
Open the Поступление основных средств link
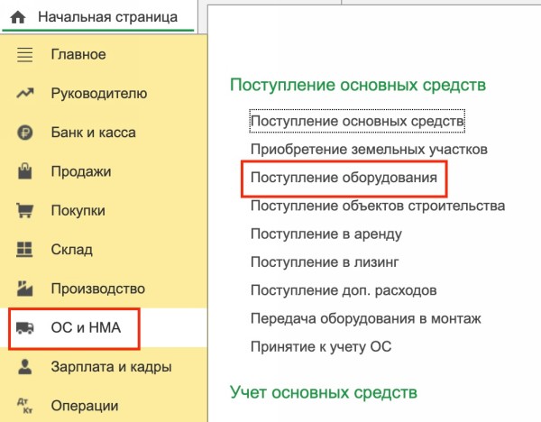(x=357, y=120)
